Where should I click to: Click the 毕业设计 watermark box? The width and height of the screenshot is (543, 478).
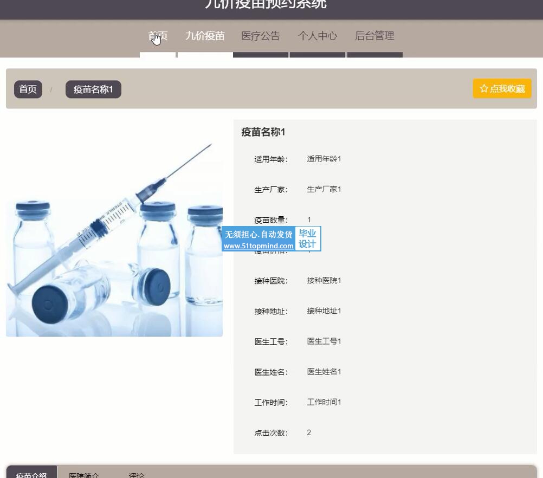[308, 238]
